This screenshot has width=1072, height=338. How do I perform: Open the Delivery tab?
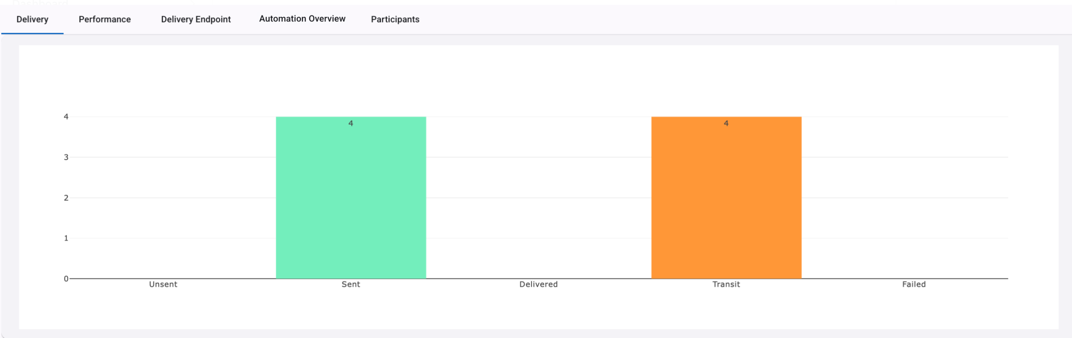click(x=32, y=19)
